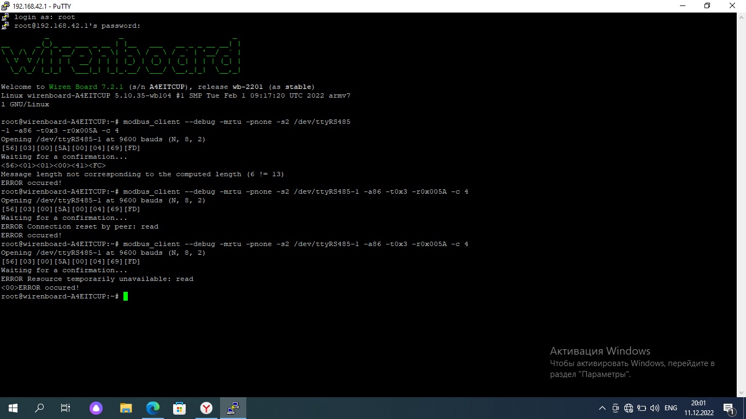Open the Meet Now tray icon

pos(615,408)
